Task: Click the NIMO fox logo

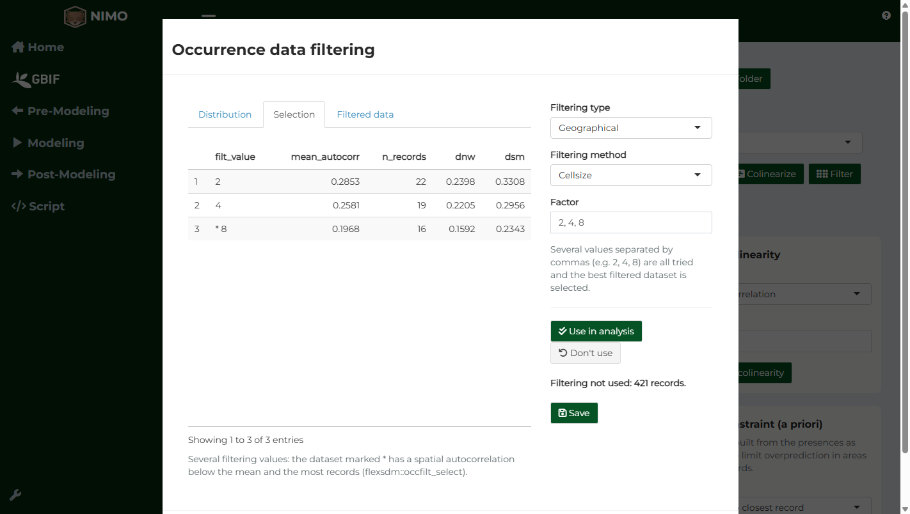Action: click(x=75, y=17)
